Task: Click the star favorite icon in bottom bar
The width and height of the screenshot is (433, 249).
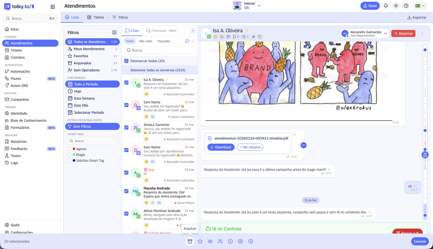Action: click(x=200, y=241)
